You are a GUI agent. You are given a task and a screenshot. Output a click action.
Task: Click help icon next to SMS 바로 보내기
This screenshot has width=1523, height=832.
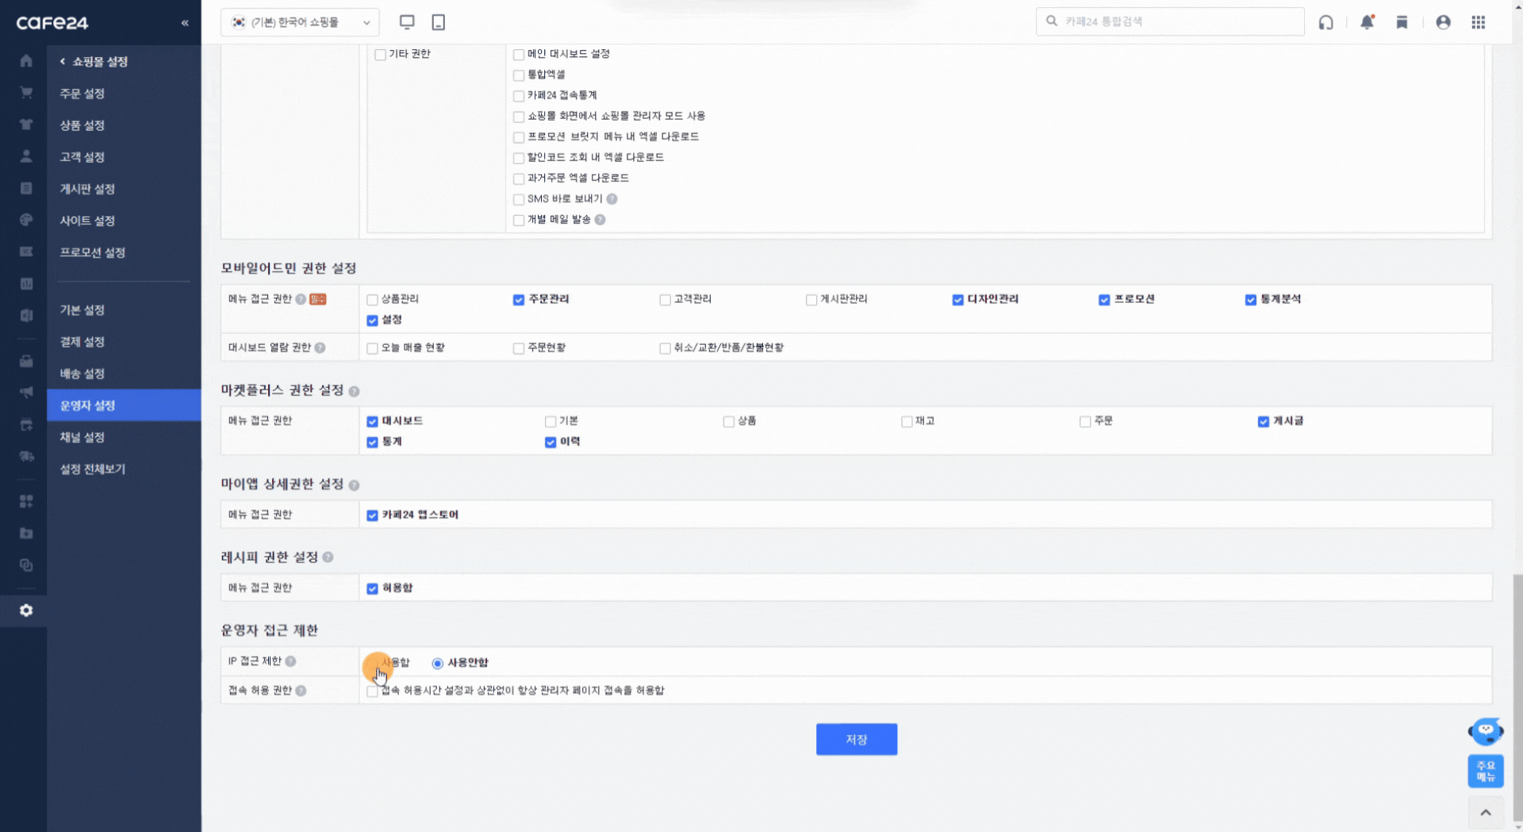(612, 199)
